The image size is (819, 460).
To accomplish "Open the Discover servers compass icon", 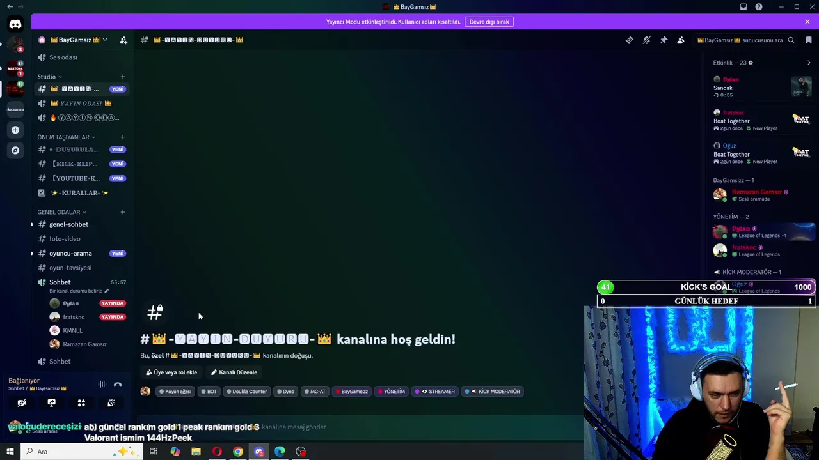I will [15, 150].
